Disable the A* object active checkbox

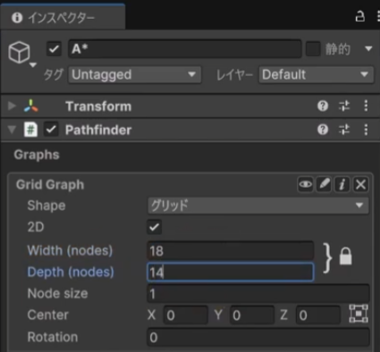54,49
